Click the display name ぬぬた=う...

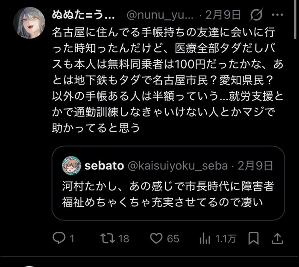(84, 16)
